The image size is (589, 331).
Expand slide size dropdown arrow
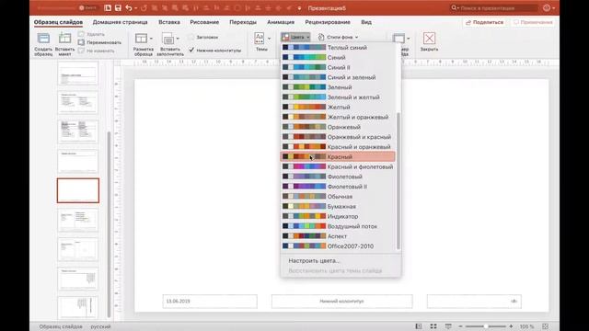click(x=409, y=39)
